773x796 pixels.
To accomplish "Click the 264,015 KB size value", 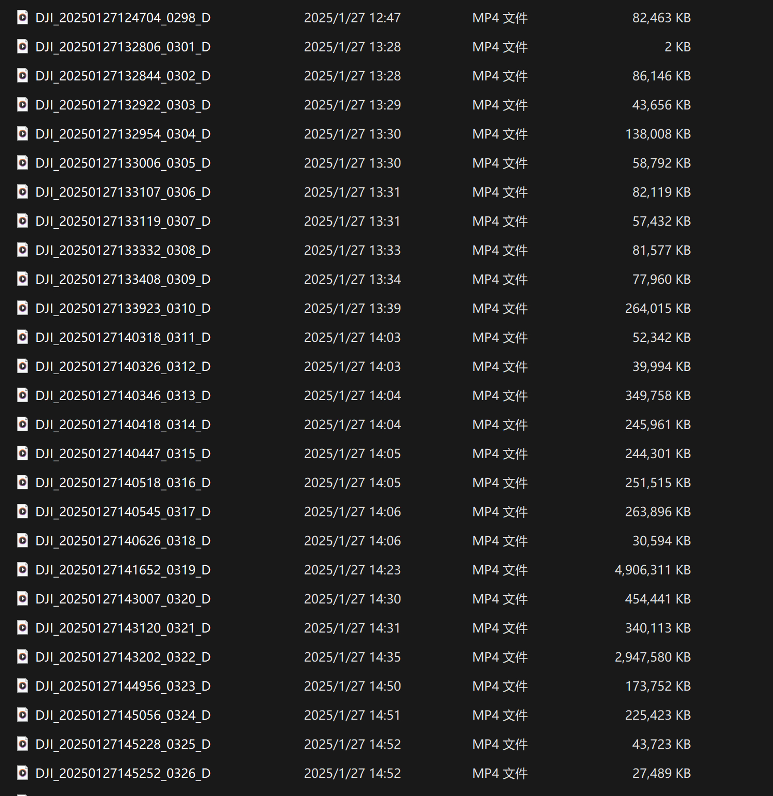I will 658,309.
